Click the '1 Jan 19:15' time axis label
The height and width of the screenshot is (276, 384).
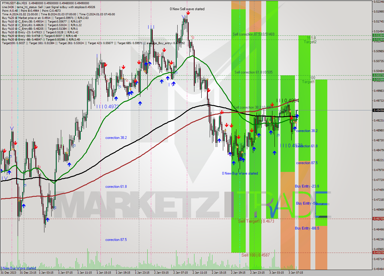pyautogui.click(x=123, y=273)
